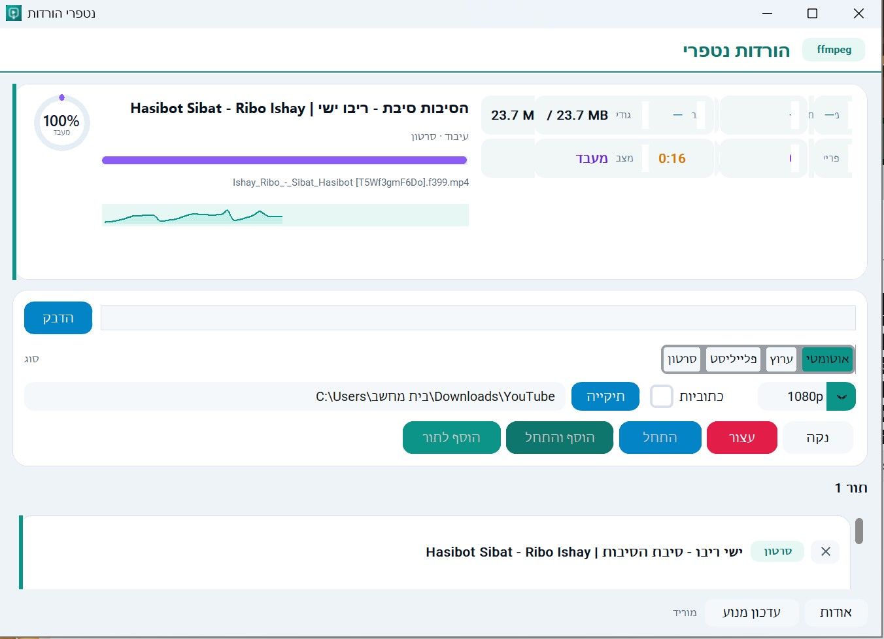Viewport: 884px width, 639px height.
Task: Click the download title Hasibot Sibat - Ribo Ishay
Action: 299,109
